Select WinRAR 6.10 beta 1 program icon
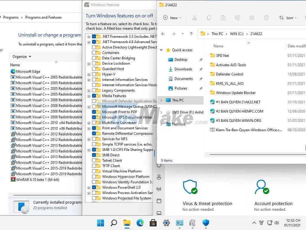 [13, 179]
